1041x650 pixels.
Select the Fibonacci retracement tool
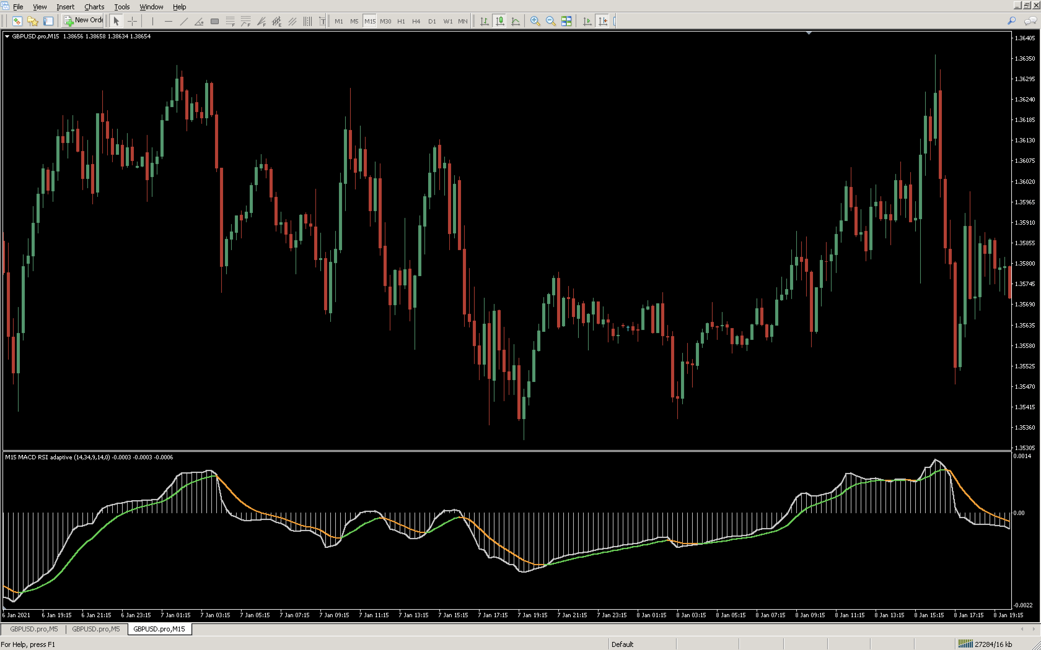(x=230, y=21)
